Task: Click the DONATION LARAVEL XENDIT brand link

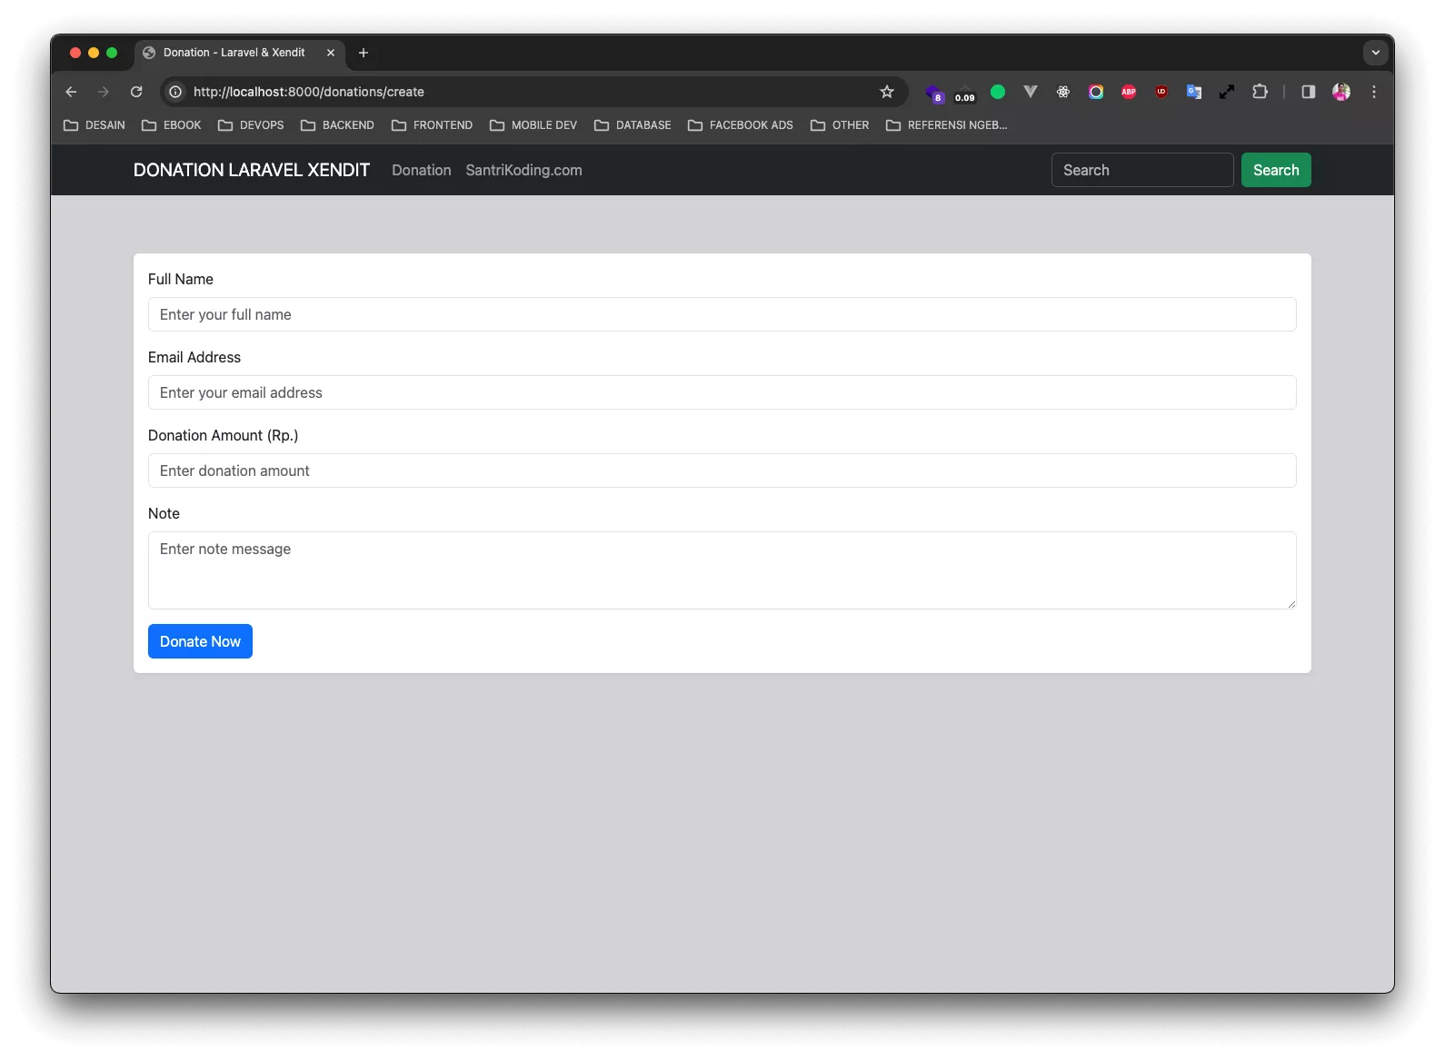Action: click(252, 170)
